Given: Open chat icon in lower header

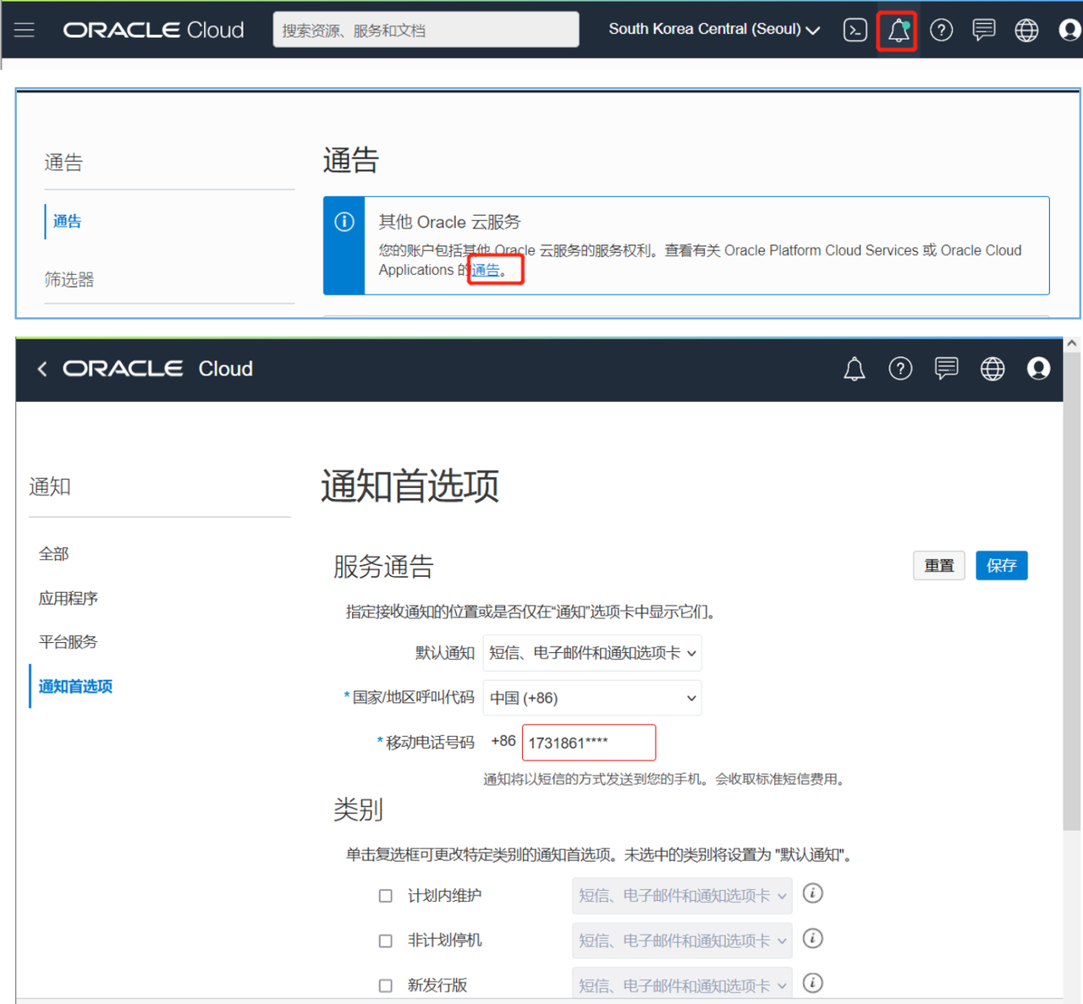Looking at the screenshot, I should coord(946,369).
